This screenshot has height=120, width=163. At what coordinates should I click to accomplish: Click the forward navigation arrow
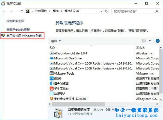11,11
